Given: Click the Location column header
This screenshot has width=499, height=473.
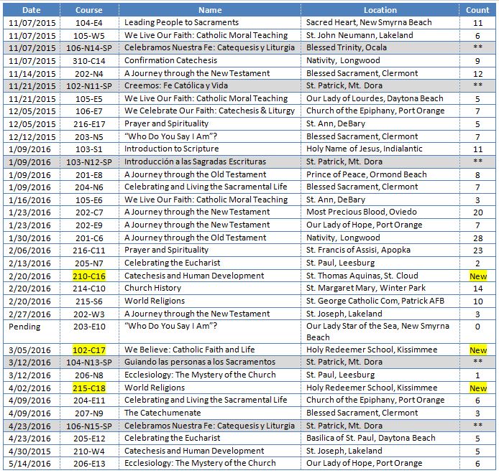Looking at the screenshot, I should 380,10.
